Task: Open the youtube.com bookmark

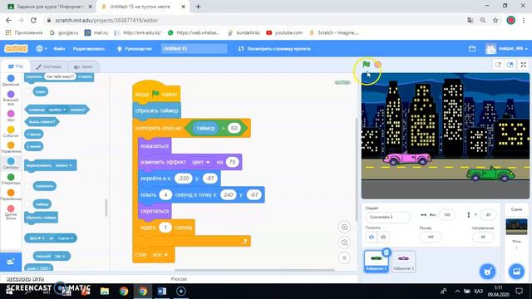Action: [284, 32]
